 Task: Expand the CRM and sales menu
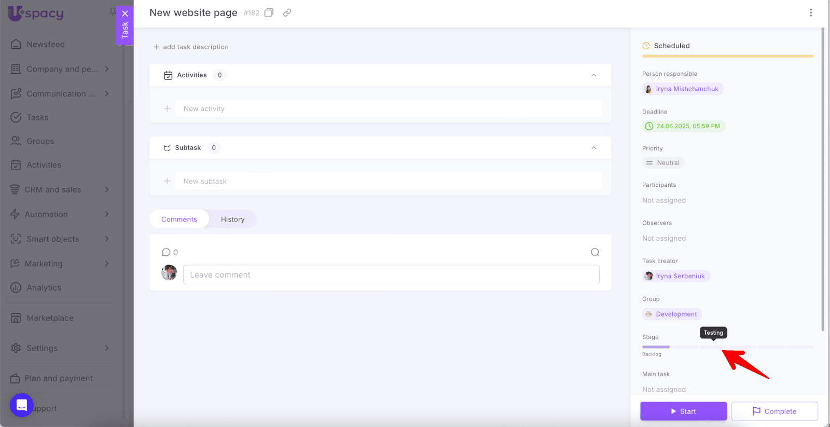click(x=107, y=189)
